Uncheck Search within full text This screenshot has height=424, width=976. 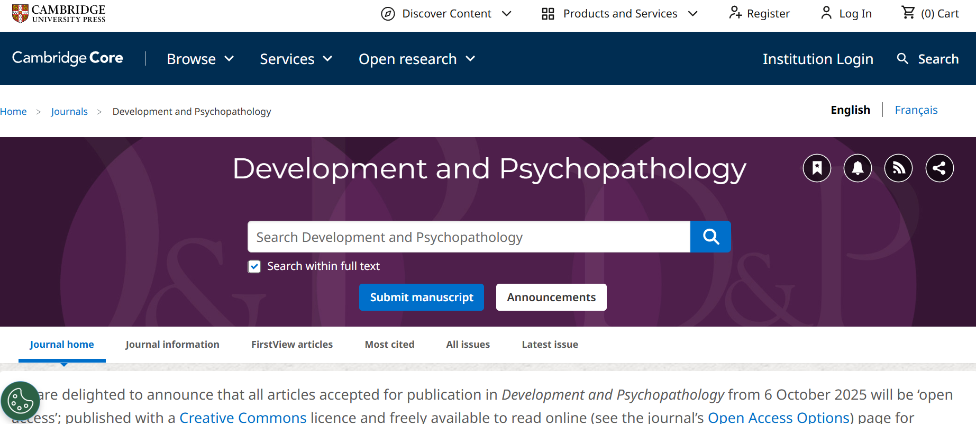[x=254, y=266]
